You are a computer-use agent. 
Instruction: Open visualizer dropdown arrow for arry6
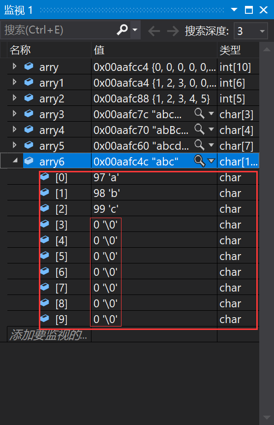211,161
